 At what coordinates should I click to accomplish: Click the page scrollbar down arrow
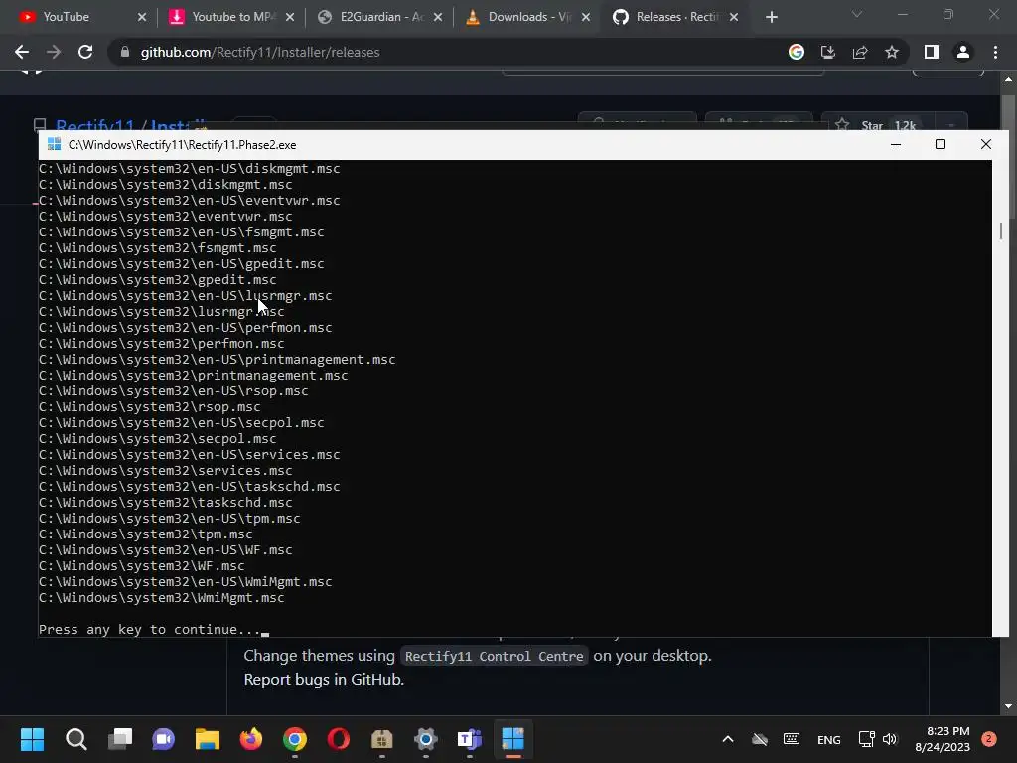[x=1008, y=706]
